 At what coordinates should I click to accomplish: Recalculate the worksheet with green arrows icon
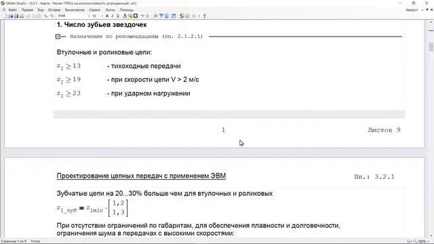coord(181,16)
